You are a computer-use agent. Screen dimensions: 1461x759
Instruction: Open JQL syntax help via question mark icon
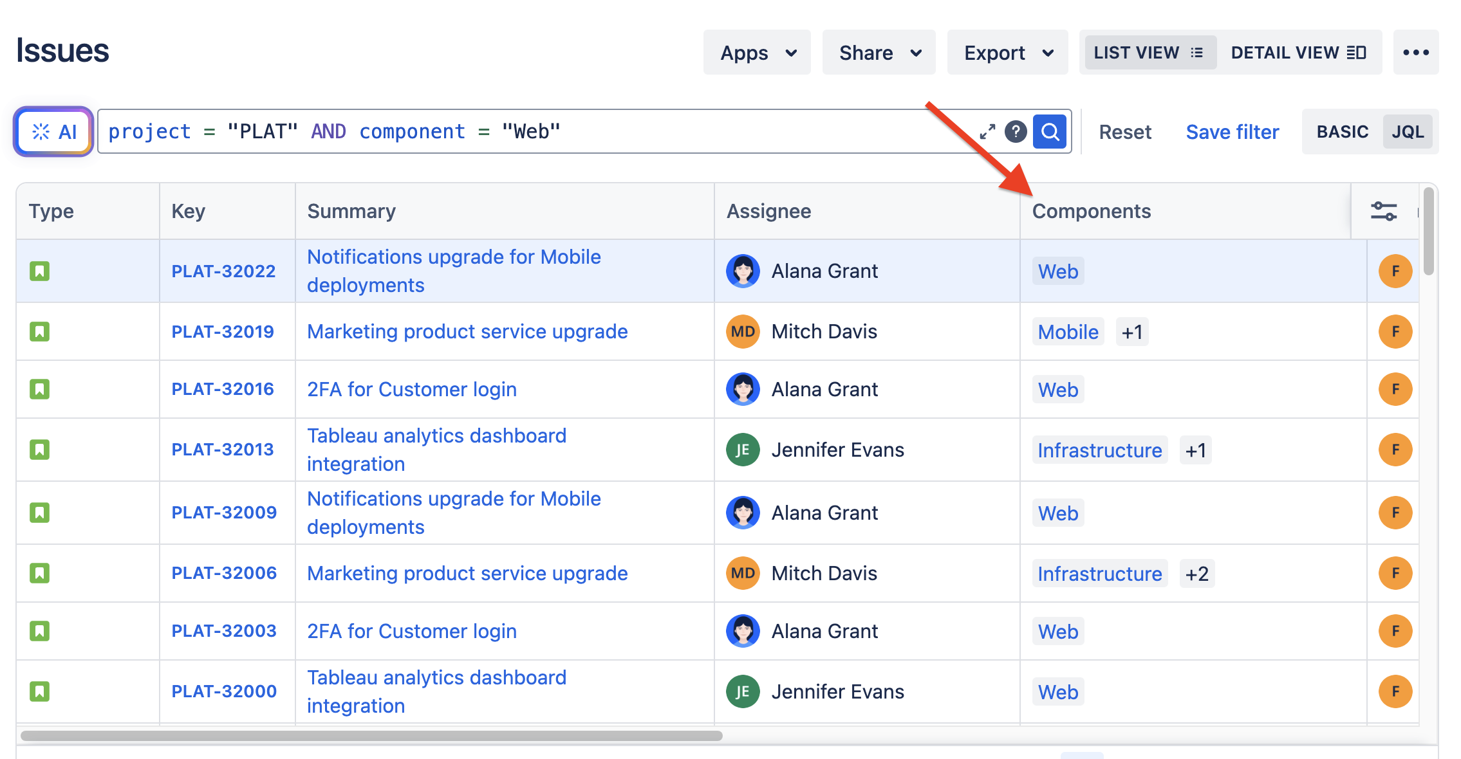1016,131
